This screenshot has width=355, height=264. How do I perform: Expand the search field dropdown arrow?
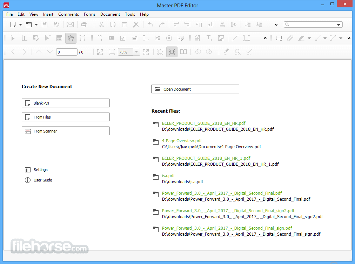point(339,24)
